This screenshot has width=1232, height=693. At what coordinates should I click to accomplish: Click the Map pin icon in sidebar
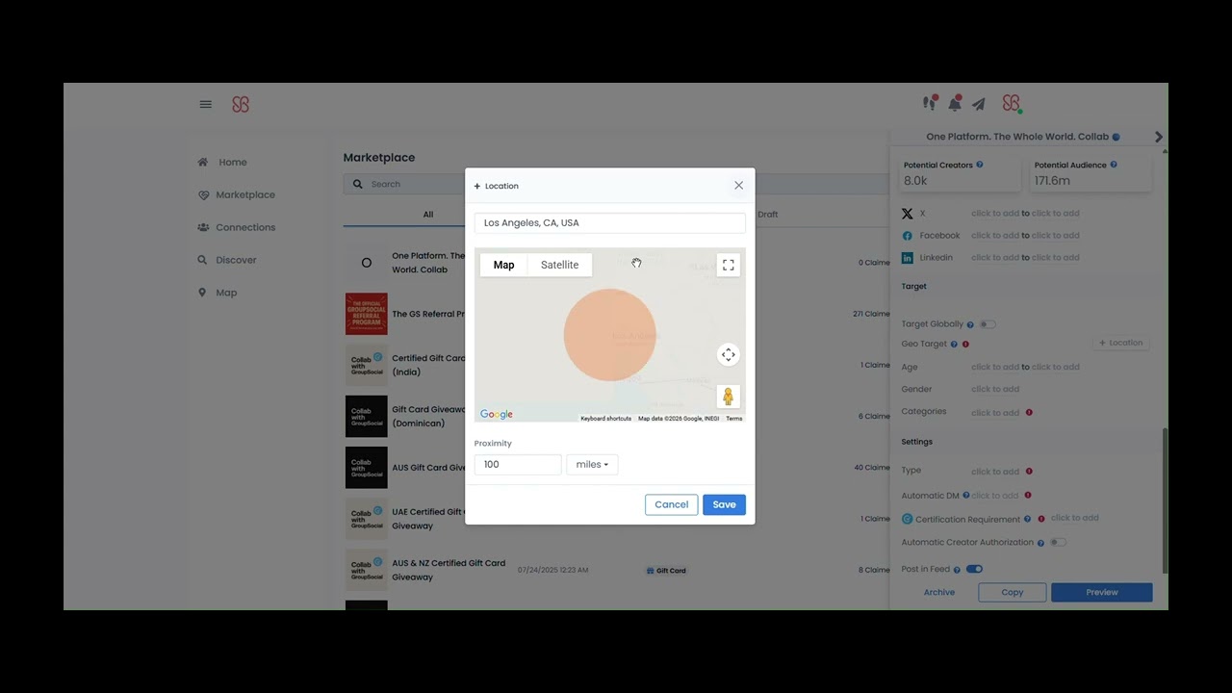202,293
